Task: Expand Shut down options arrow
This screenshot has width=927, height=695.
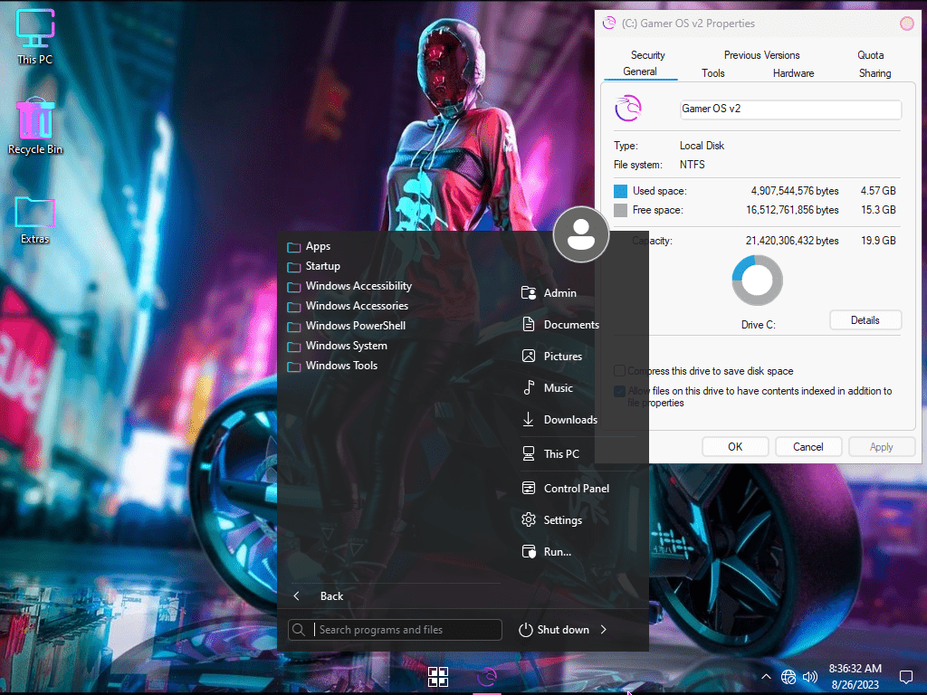Action: point(604,630)
